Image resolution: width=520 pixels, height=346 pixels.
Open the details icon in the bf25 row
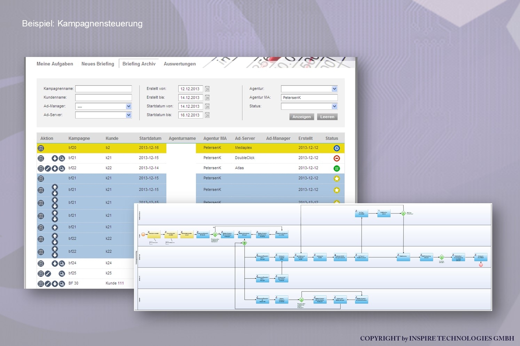(41, 274)
